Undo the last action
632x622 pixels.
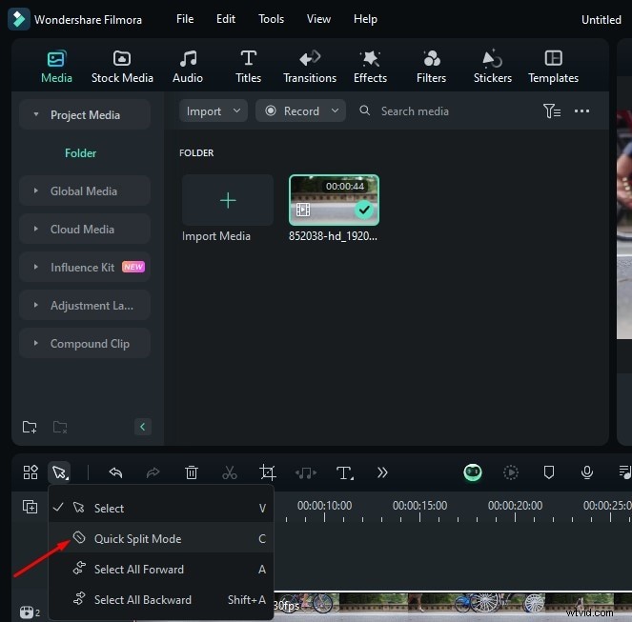[115, 472]
